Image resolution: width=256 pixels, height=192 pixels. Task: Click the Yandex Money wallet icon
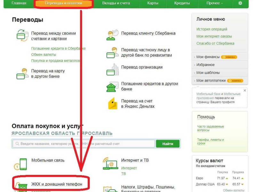[x=112, y=103]
